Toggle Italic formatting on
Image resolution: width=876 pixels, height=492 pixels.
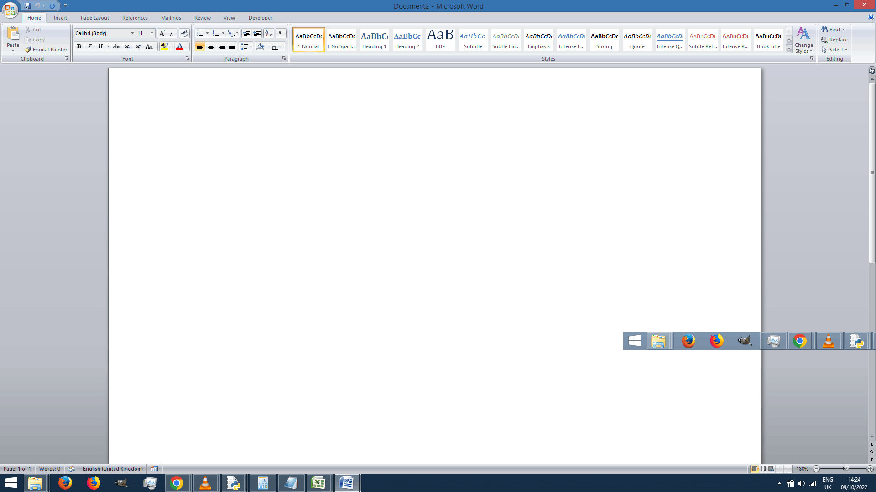tap(89, 46)
